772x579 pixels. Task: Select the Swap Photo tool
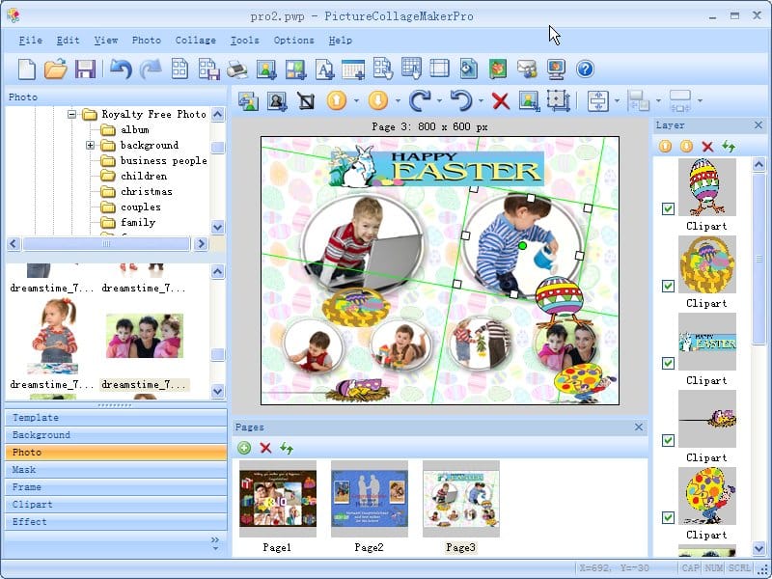pos(246,100)
